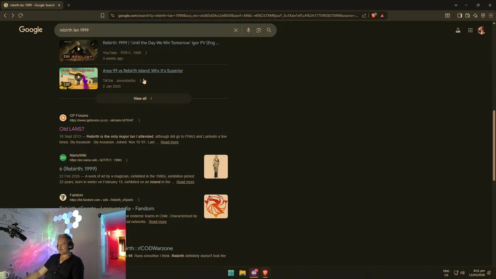Share this page via share icon

[x=364, y=15]
